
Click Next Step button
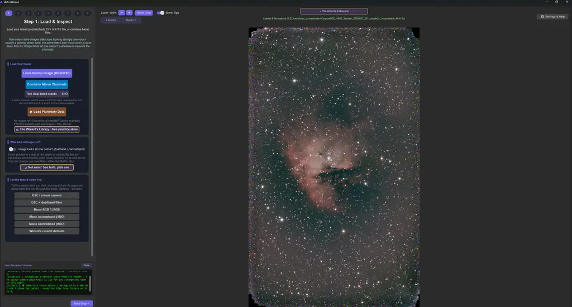tap(82, 303)
